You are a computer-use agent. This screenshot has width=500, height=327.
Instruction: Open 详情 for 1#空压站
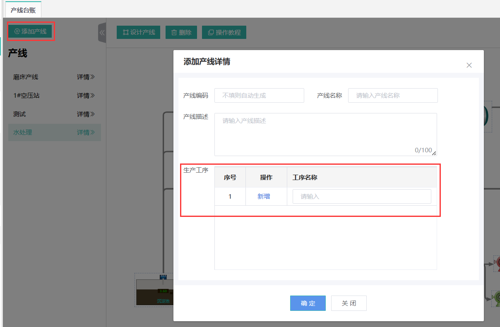click(86, 96)
